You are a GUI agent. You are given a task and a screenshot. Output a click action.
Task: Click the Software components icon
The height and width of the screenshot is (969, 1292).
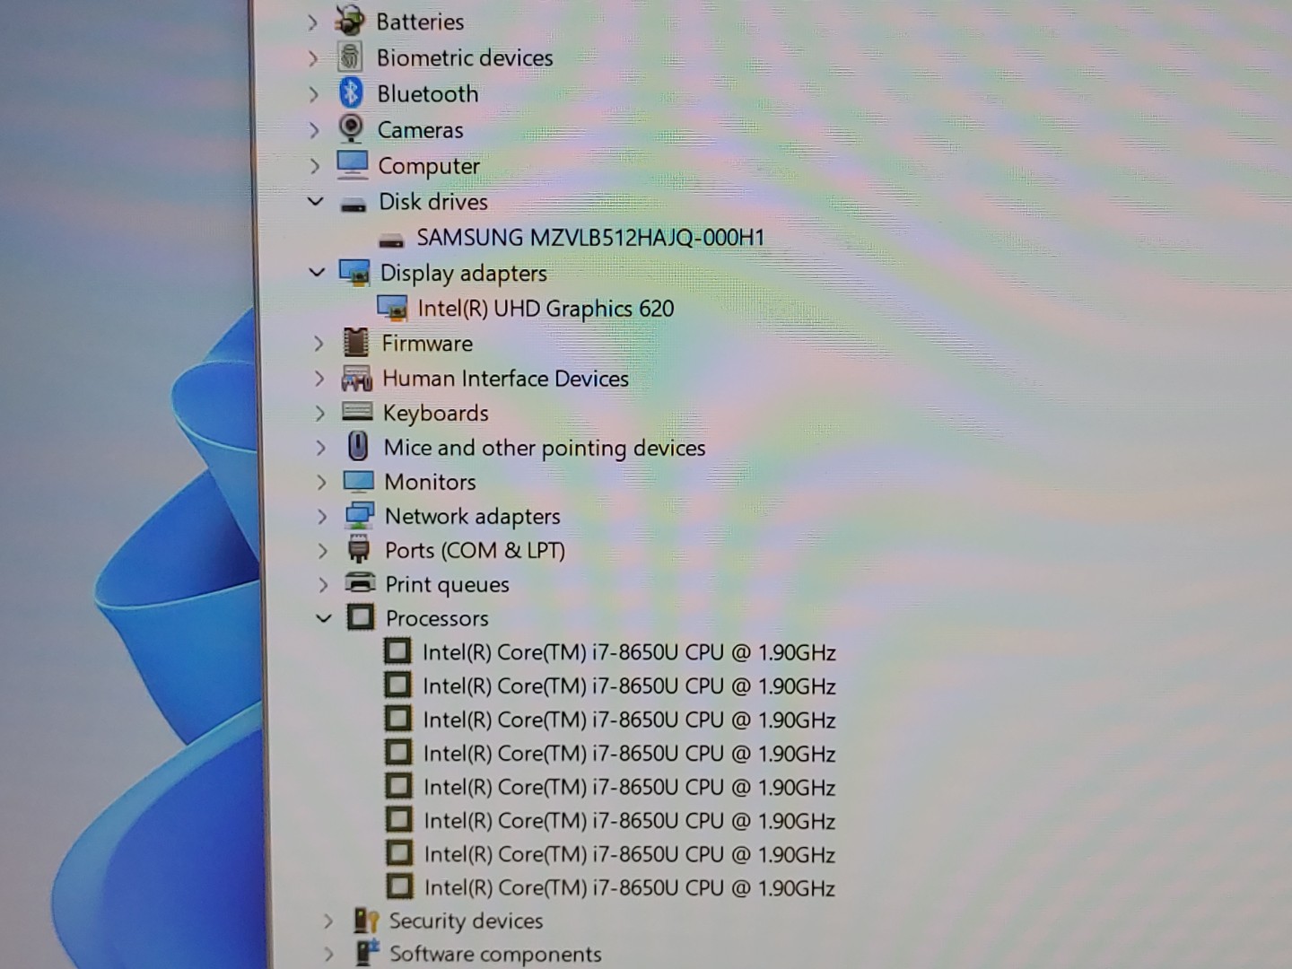tap(367, 952)
